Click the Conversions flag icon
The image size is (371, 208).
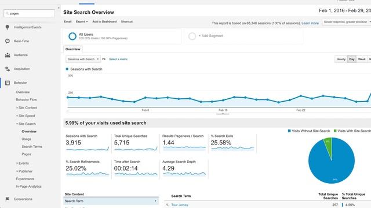point(8,199)
